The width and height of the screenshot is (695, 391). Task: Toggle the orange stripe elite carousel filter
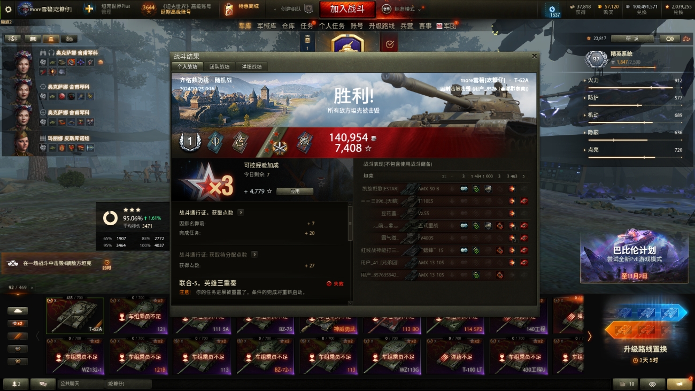[18, 336]
